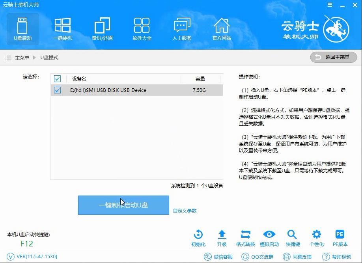Open the 一键装机 section
The height and width of the screenshot is (263, 362).
click(62, 29)
